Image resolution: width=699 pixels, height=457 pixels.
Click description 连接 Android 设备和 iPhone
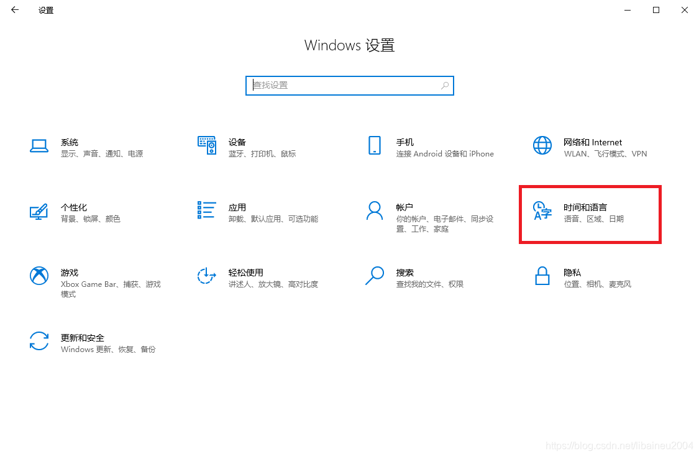(x=445, y=153)
